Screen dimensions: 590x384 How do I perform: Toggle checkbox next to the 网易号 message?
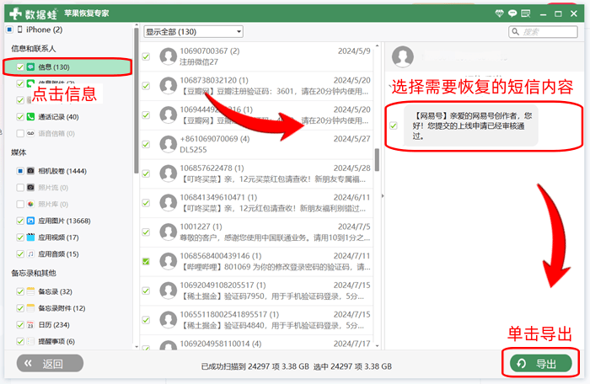coord(394,125)
